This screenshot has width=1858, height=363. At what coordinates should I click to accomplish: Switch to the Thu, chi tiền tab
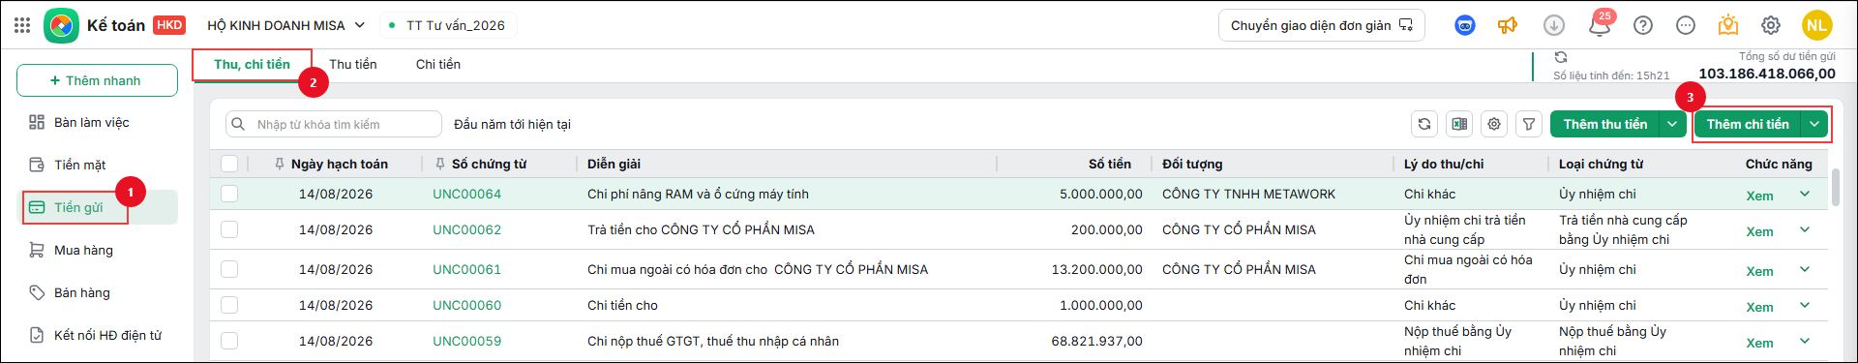click(x=252, y=64)
